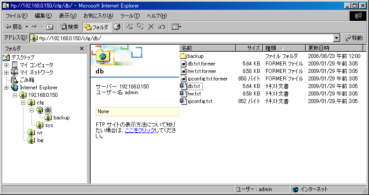Select db.txt.former file icon
369x195 pixels.
(x=183, y=64)
